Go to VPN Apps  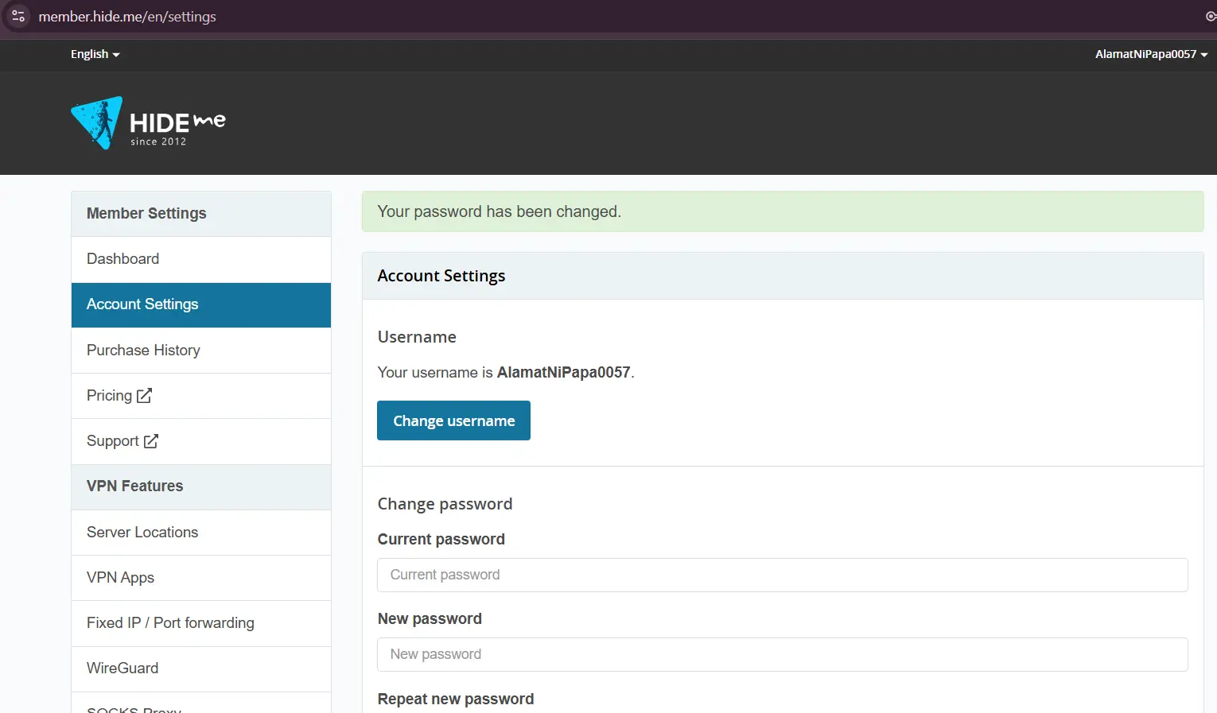[x=201, y=578]
